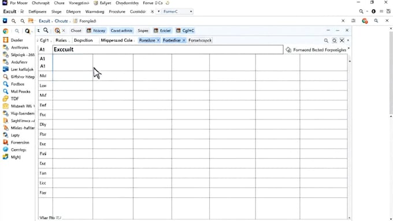This screenshot has width=393, height=221.
Task: Click the Chrome icon atop sidebar
Action: pyautogui.click(x=6, y=31)
